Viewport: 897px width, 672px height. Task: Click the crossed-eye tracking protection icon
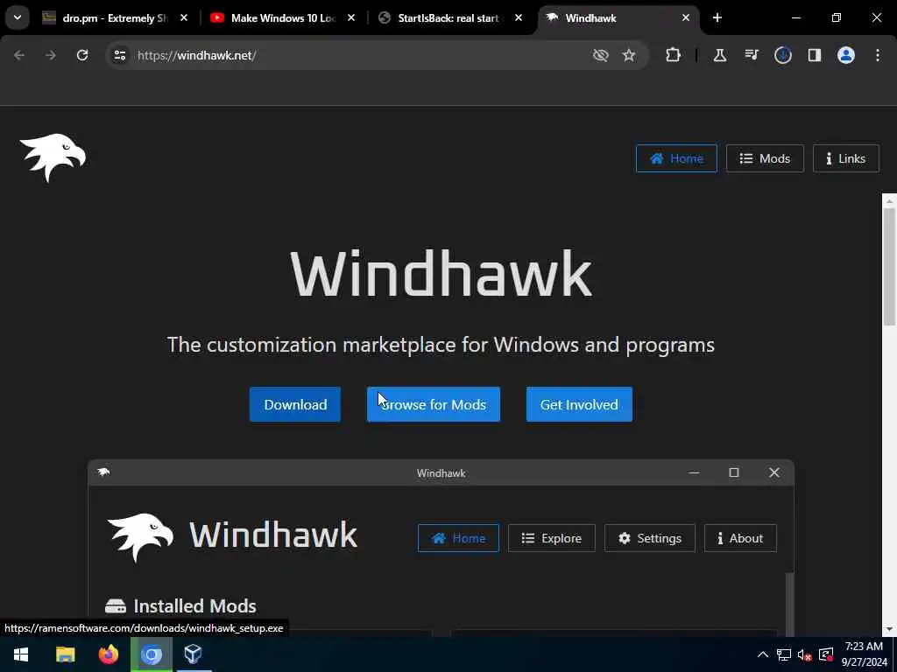[x=600, y=55]
